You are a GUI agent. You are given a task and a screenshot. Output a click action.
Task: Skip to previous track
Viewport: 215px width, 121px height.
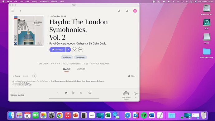66,93
